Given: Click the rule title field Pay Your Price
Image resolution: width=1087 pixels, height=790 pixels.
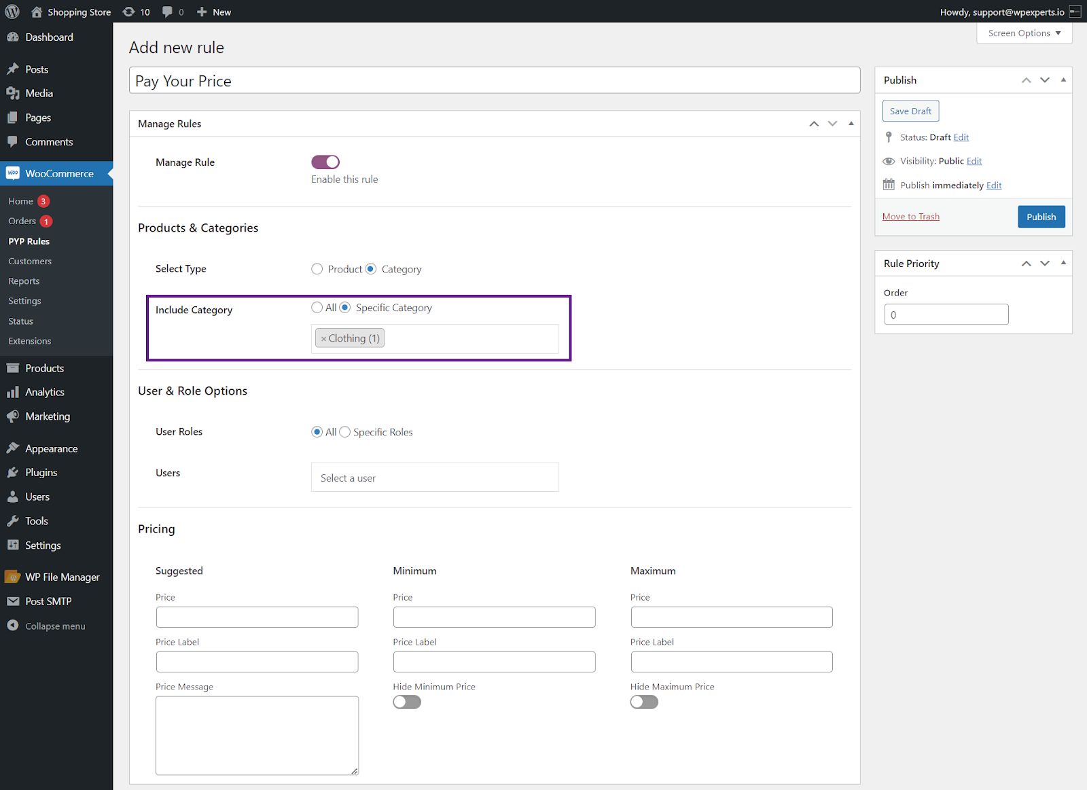Looking at the screenshot, I should (x=495, y=81).
